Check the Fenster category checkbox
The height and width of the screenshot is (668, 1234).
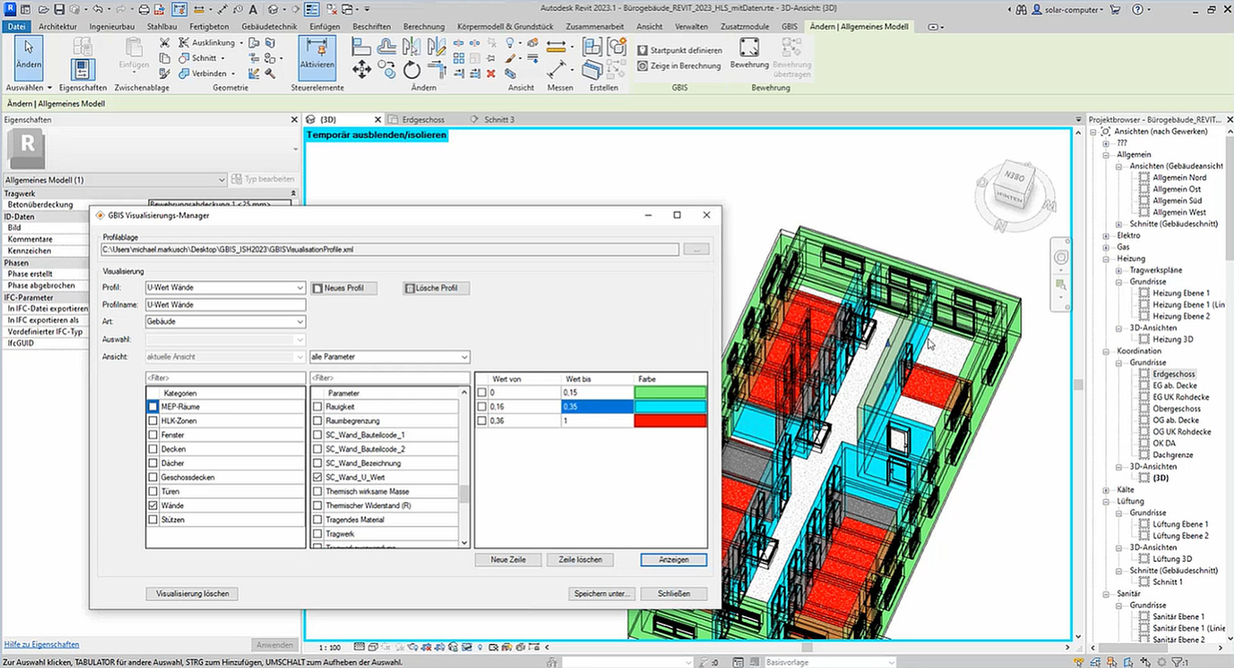click(x=152, y=434)
